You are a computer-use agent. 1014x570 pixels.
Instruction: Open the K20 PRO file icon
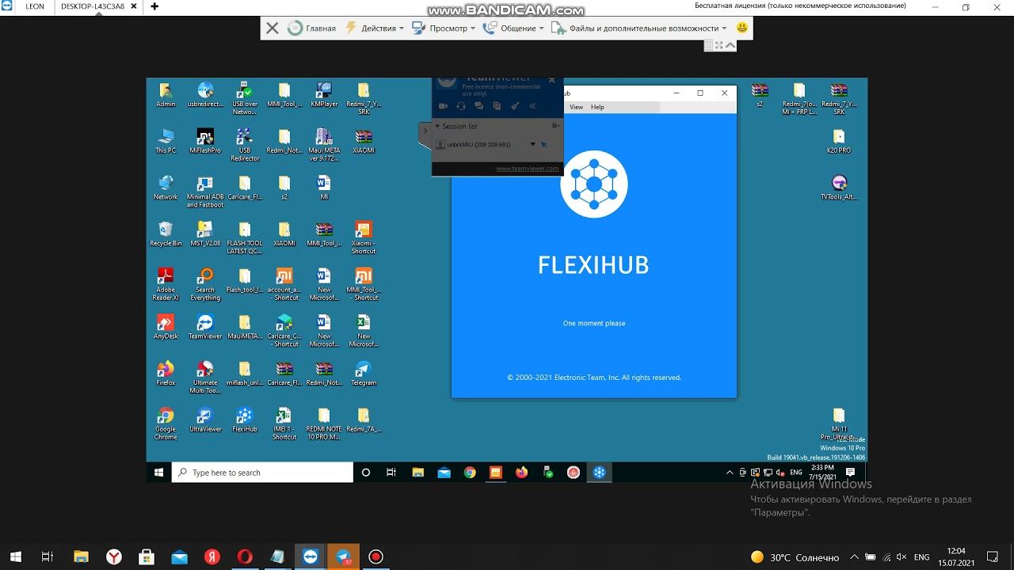839,141
